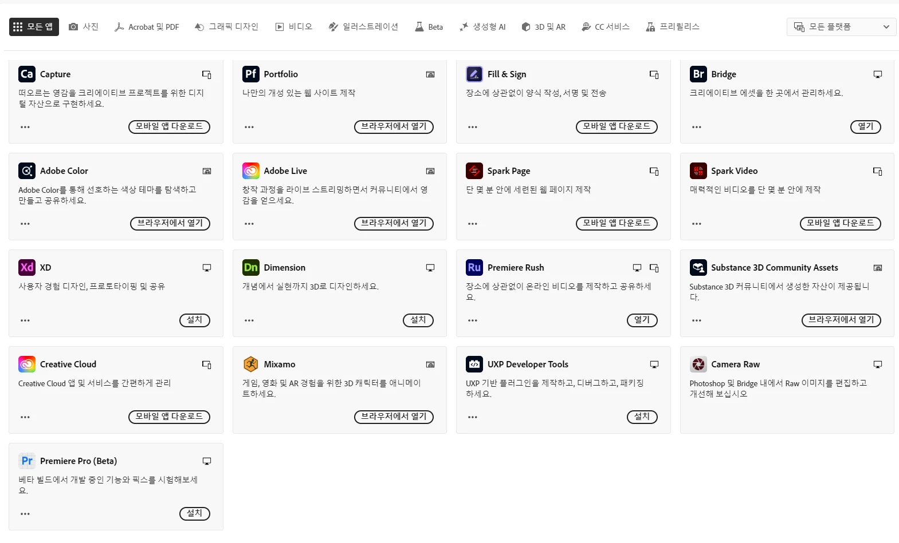Click the Premiere Rush Ru icon

(x=474, y=267)
